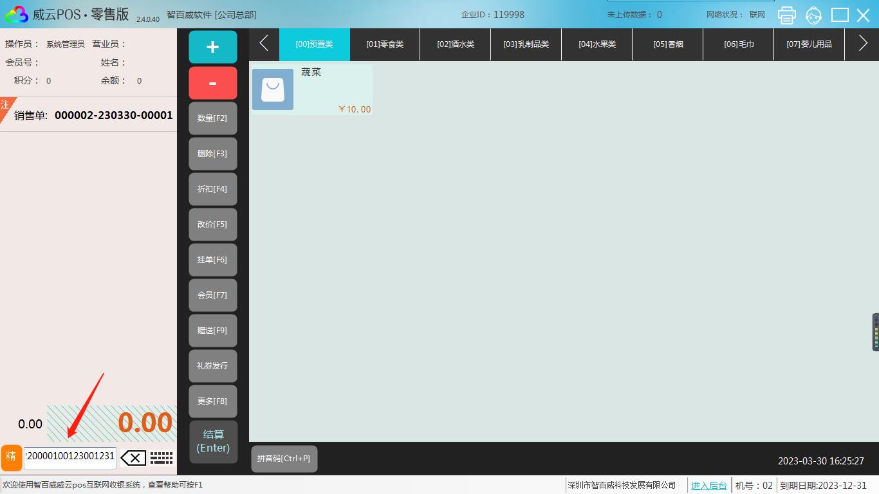Click the barcode input field

[69, 456]
